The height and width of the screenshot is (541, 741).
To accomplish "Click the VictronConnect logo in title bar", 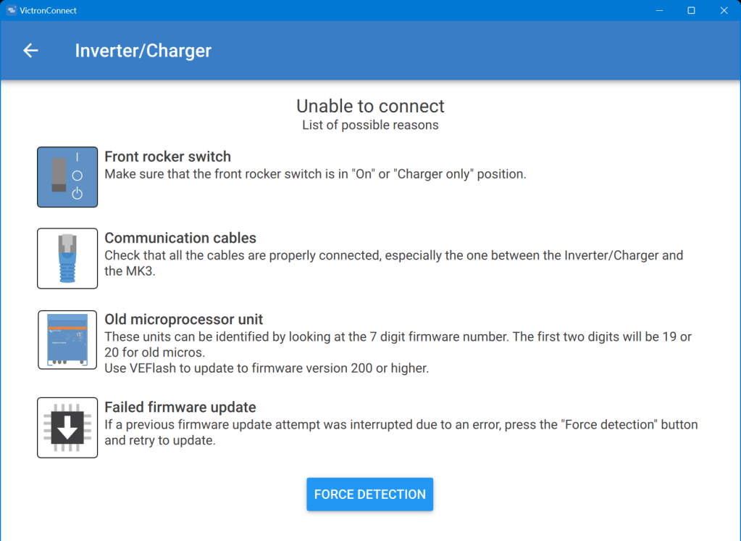I will coord(11,10).
